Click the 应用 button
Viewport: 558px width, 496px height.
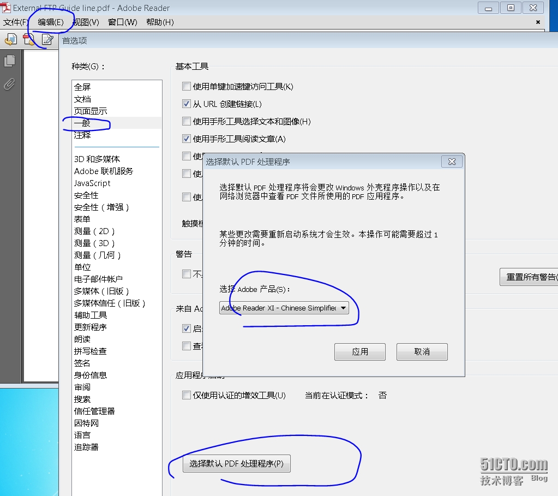[360, 352]
